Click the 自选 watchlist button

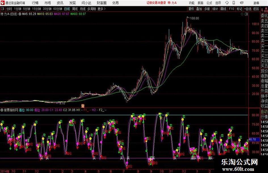click(x=248, y=9)
